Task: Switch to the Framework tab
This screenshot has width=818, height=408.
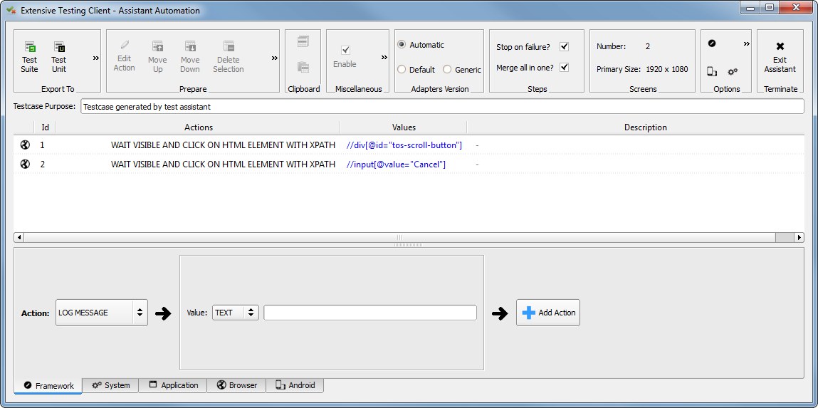Action: (x=48, y=386)
